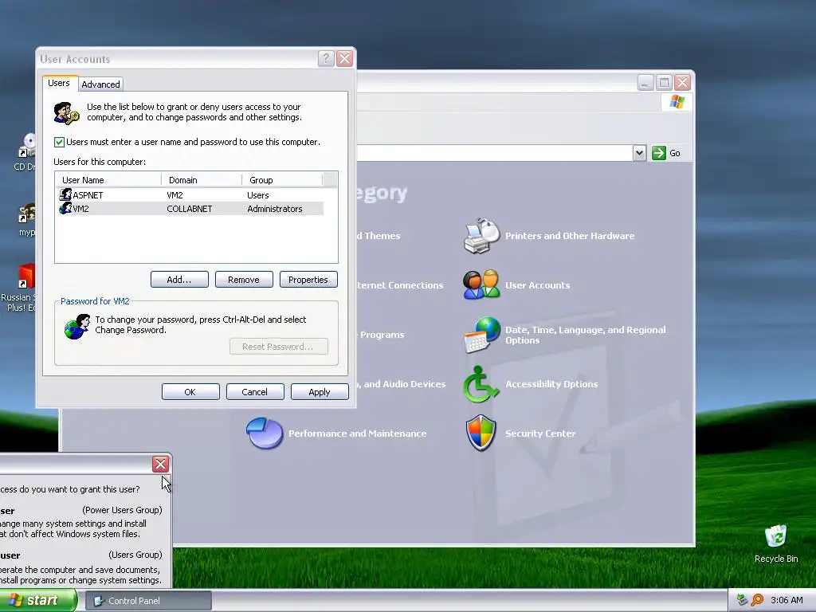Open User Accounts category link
Screen dimensions: 816x612
[x=538, y=285]
